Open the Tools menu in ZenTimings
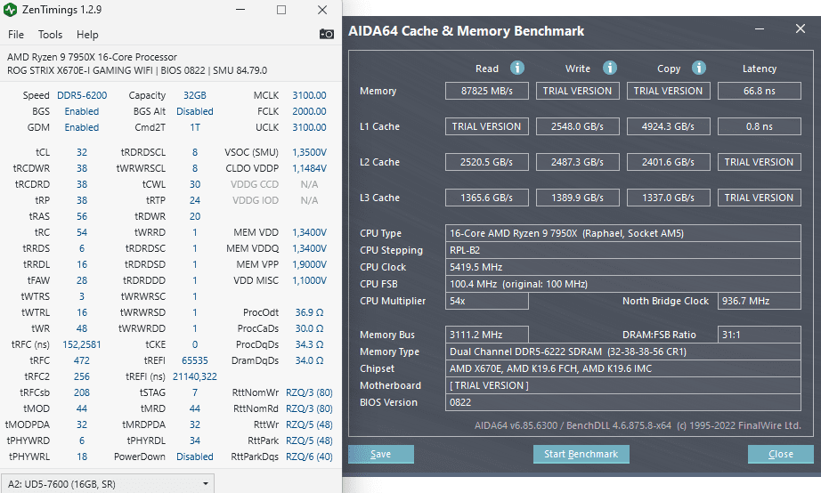The width and height of the screenshot is (821, 493). click(x=50, y=35)
